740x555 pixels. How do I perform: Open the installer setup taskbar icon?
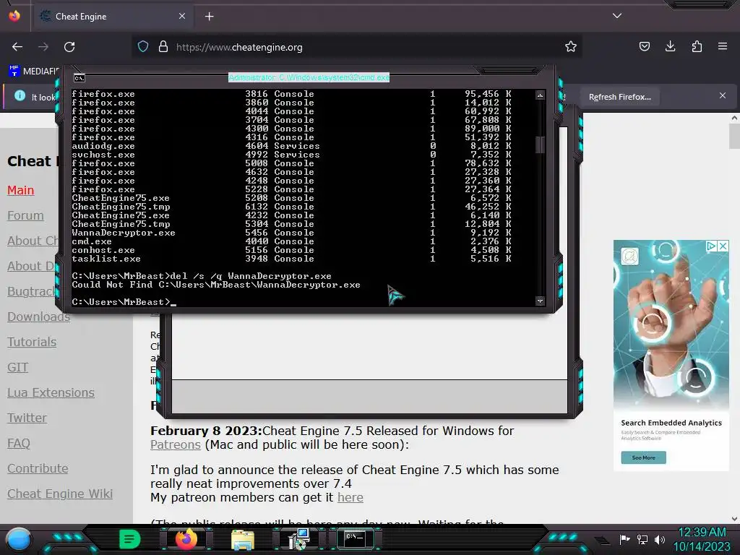pyautogui.click(x=298, y=539)
